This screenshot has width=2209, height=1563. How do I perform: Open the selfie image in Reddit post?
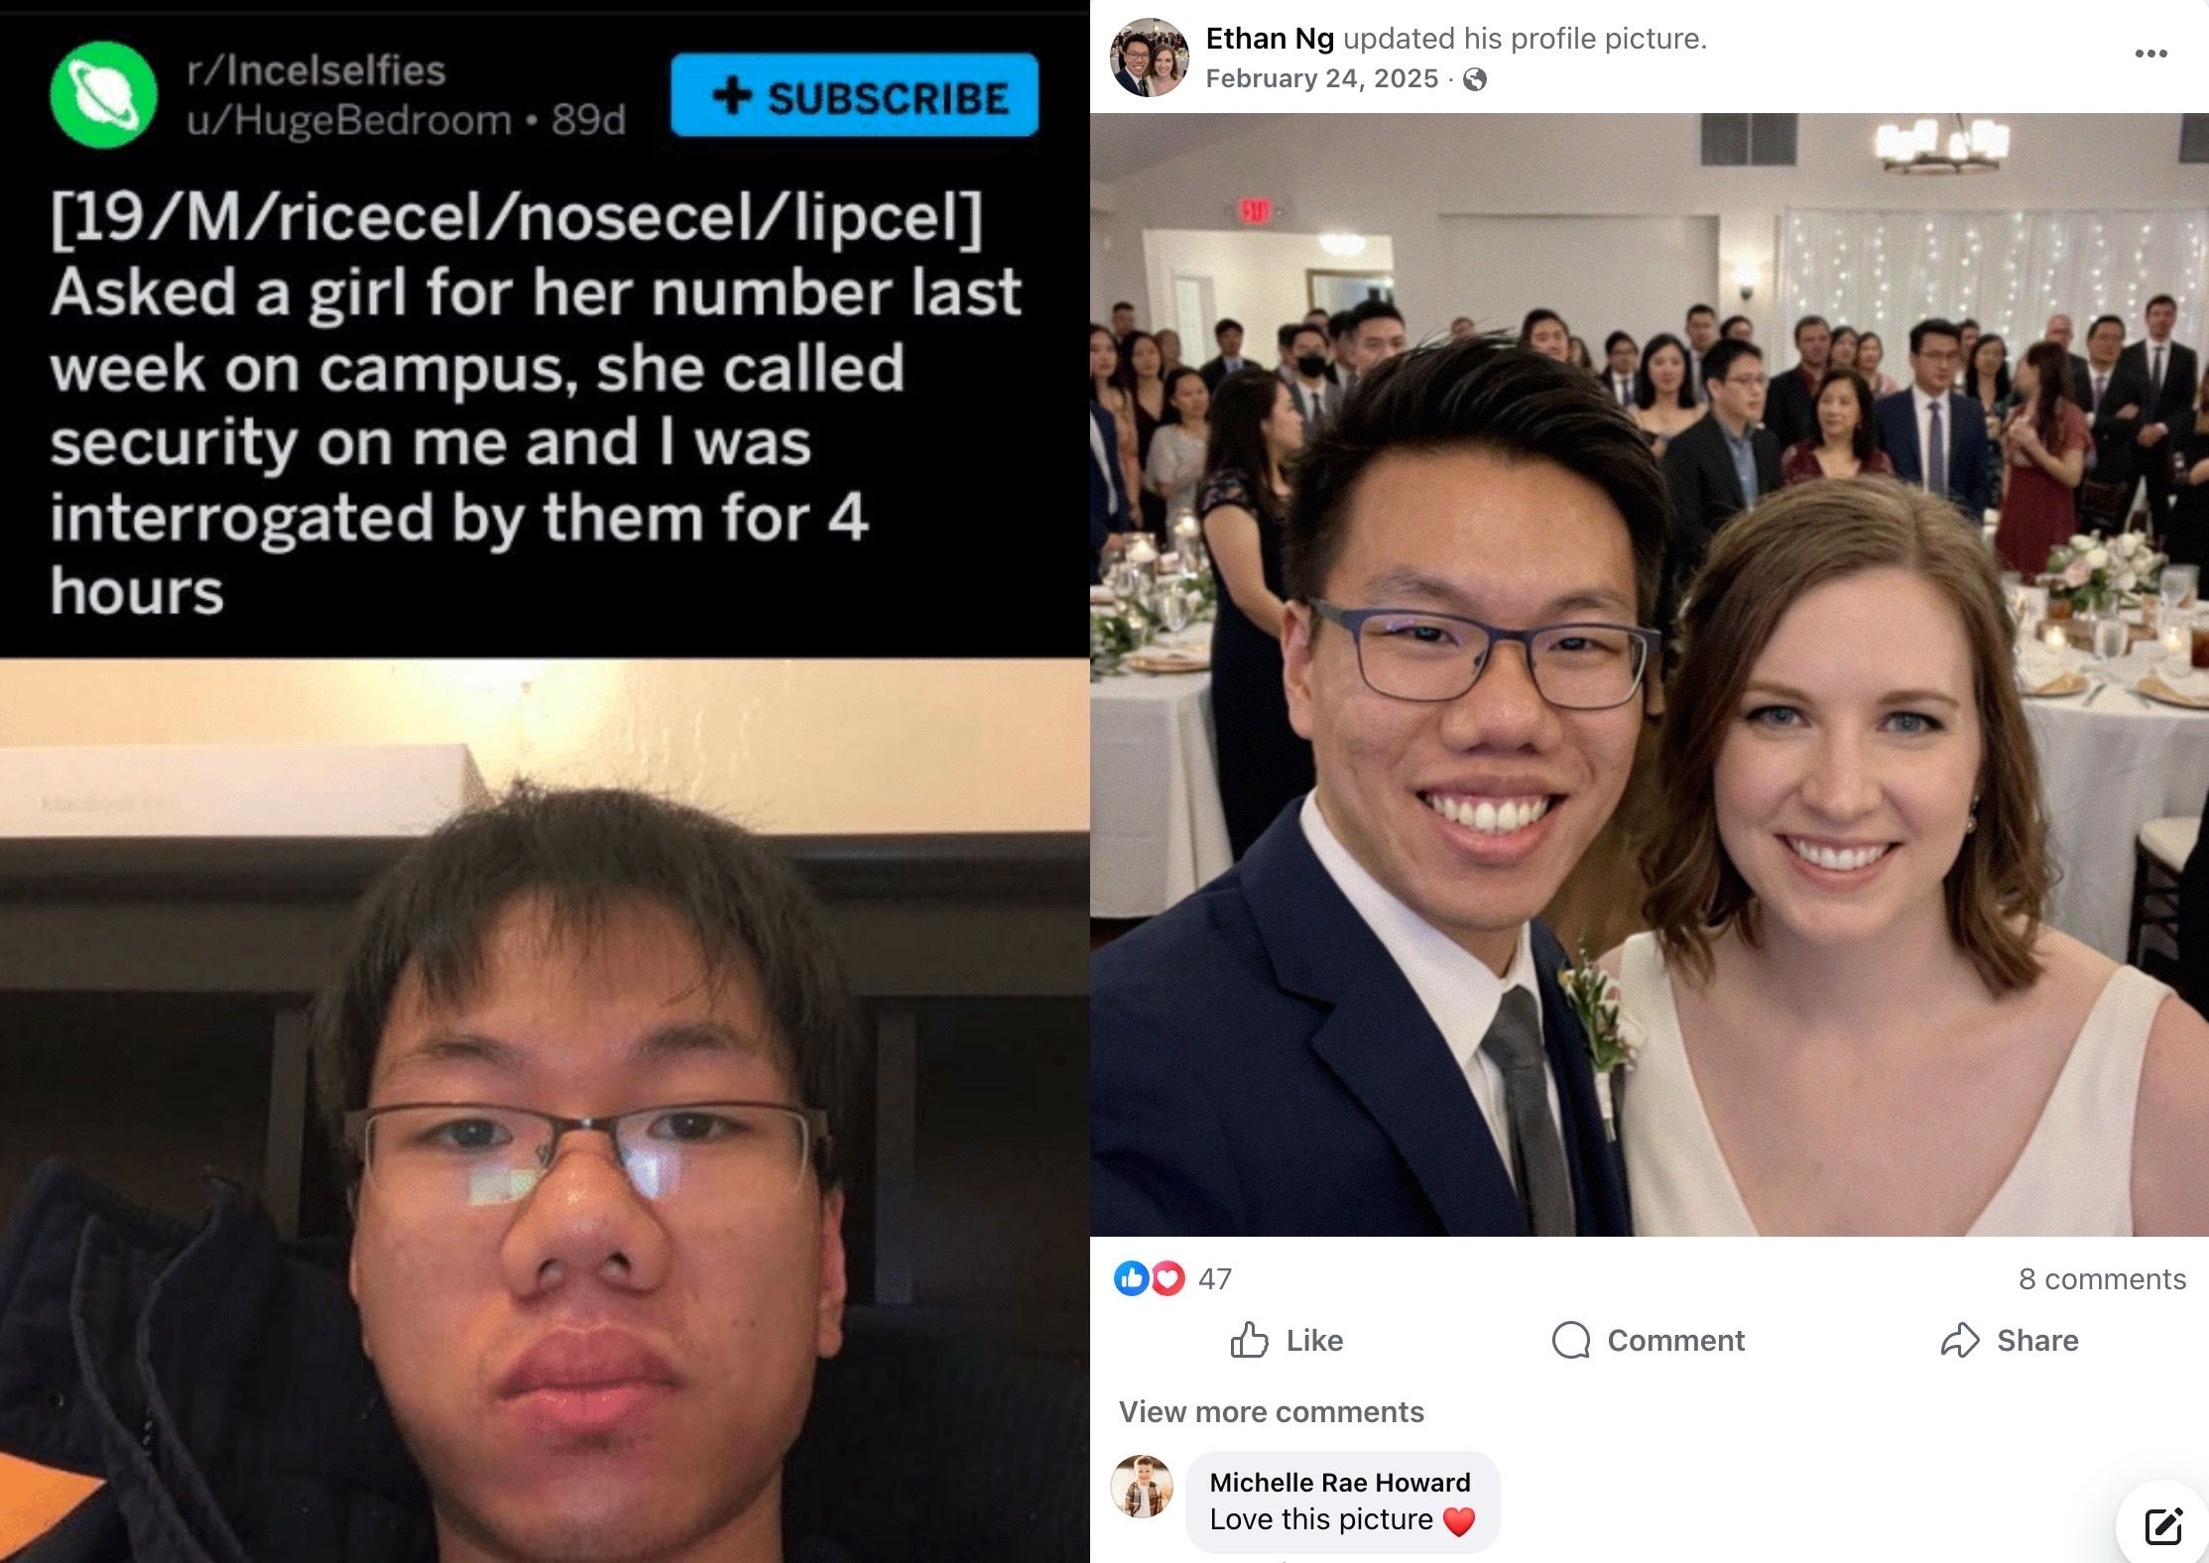point(545,1111)
